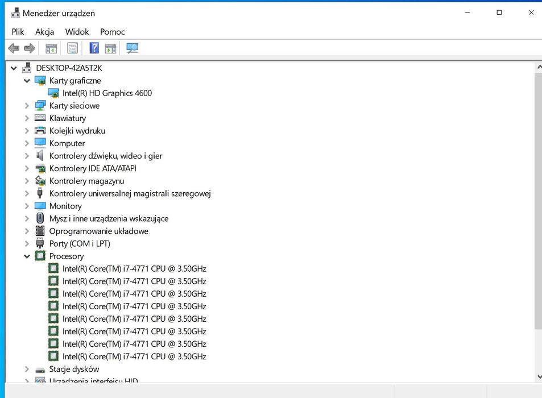Select the Oprogramowanie układowe label

pos(99,231)
